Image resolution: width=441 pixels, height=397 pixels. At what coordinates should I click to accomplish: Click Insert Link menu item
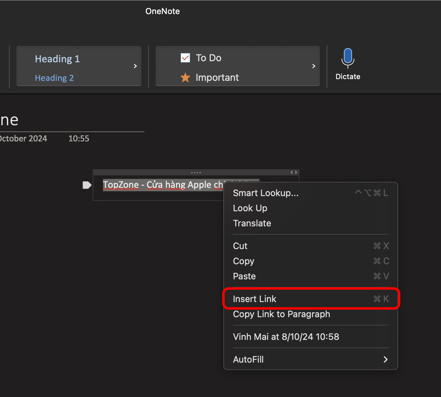tap(311, 299)
